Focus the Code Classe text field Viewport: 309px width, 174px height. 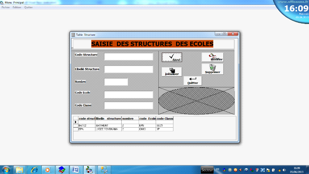(129, 106)
